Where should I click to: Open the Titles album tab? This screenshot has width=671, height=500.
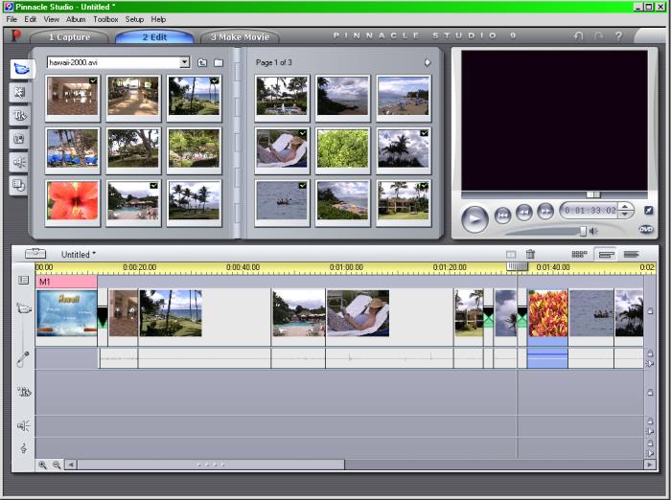tap(20, 116)
